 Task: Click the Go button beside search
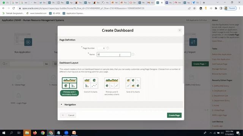(x=46, y=64)
